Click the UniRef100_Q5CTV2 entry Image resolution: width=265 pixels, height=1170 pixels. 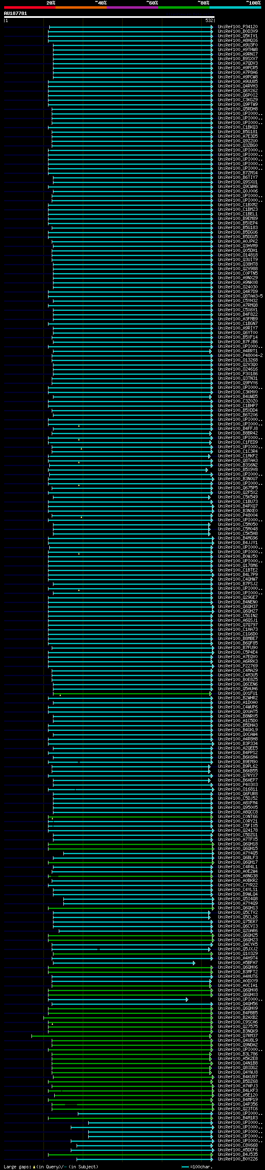[x=238, y=913]
